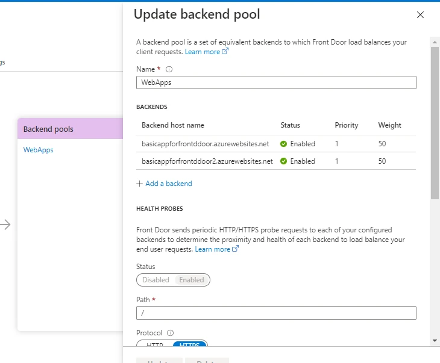Click the Protocol info icon
Screen dimensions: 440x363
[170, 332]
